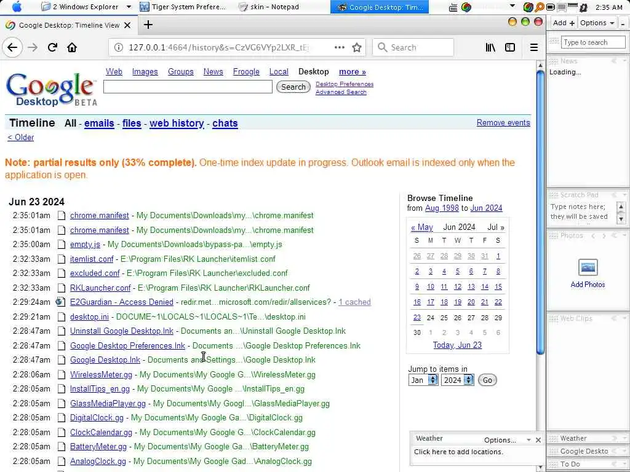630x472 pixels.
Task: Show site information icon in address bar
Action: point(119,47)
